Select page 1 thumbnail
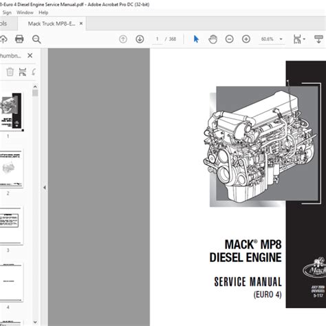Screen dimensions: 326x326 tap(12, 111)
